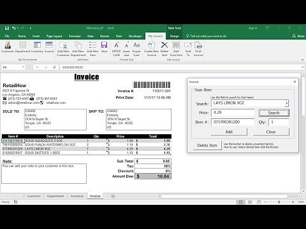This screenshot has height=229, width=306.
Task: Select the SOUR SKITTLES 1.80OZ cell
Action: 55,153
